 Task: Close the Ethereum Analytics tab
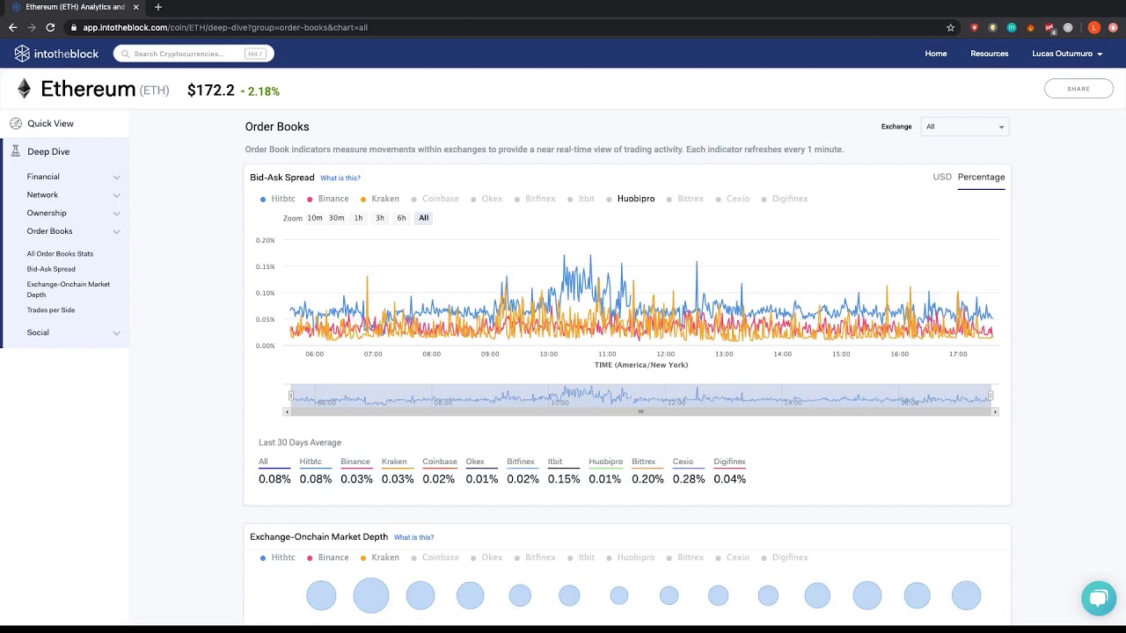click(135, 7)
